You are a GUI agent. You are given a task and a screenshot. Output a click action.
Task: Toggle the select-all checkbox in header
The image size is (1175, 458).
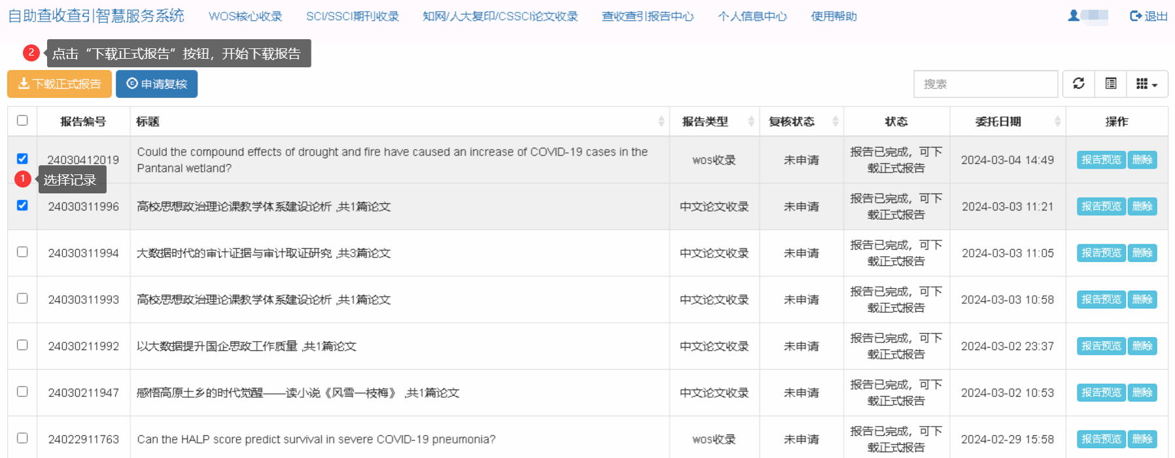coord(22,120)
